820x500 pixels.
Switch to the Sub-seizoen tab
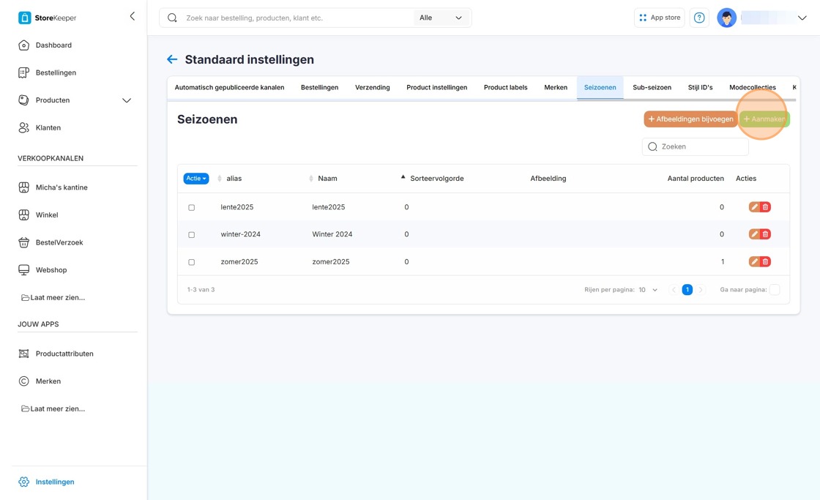(x=652, y=87)
